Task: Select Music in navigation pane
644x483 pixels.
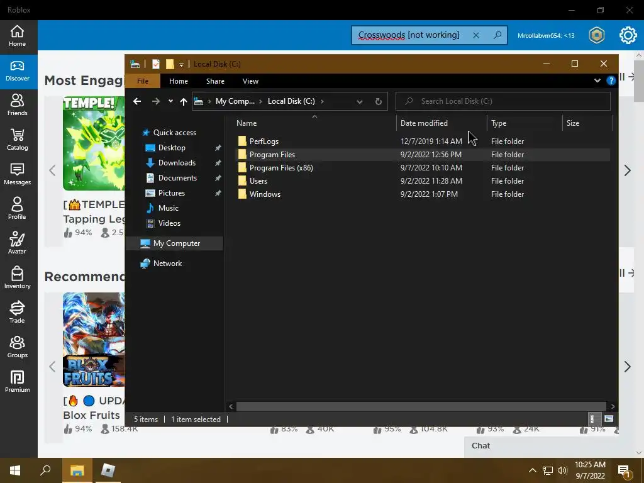Action: (x=169, y=208)
